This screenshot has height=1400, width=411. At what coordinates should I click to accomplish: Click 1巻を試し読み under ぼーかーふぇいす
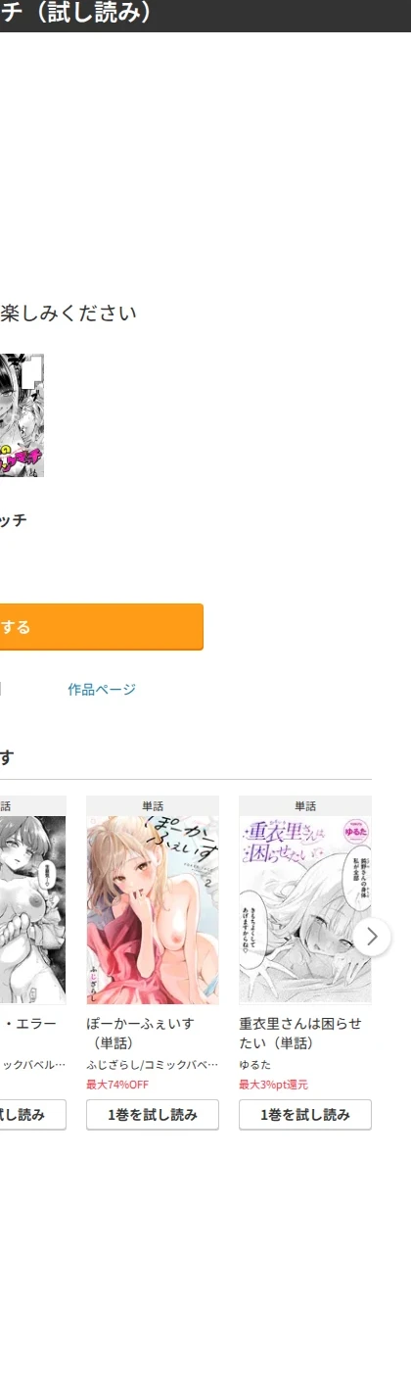153,1115
